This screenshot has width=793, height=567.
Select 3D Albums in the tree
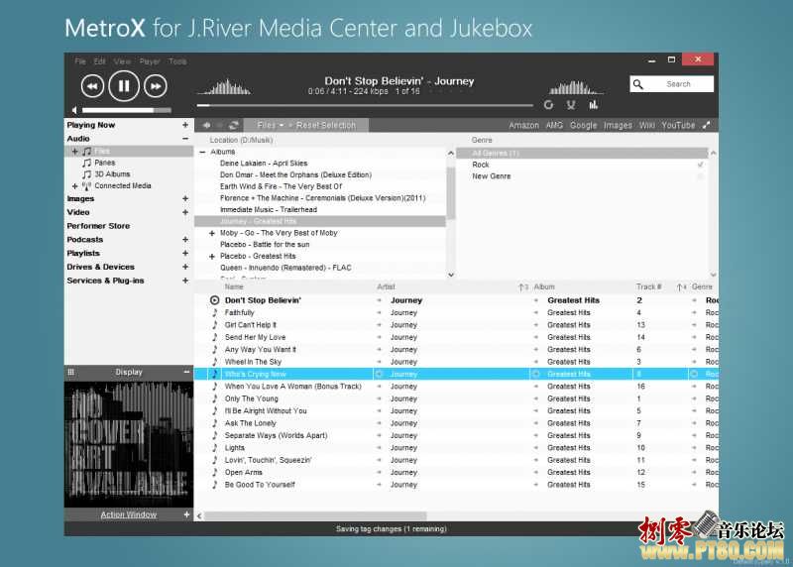(112, 174)
